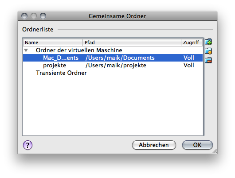Click the Ordner der virtuellen Maschine label
The image size is (235, 178).
(79, 50)
